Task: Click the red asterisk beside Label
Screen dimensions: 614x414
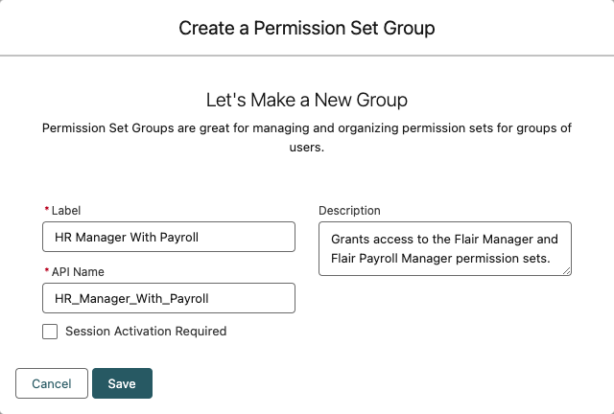Action: [x=46, y=211]
